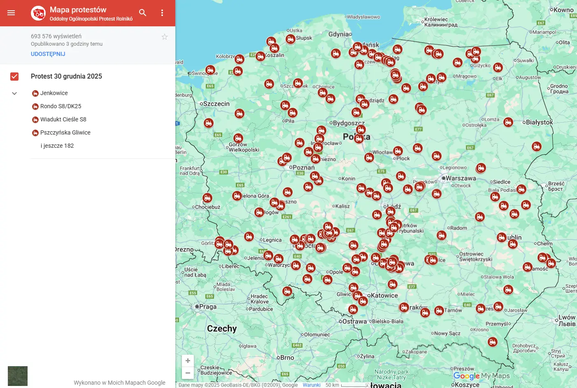577x388 pixels.
Task: Select the Wiadukt Cieśle S8 list entry
Action: point(63,119)
